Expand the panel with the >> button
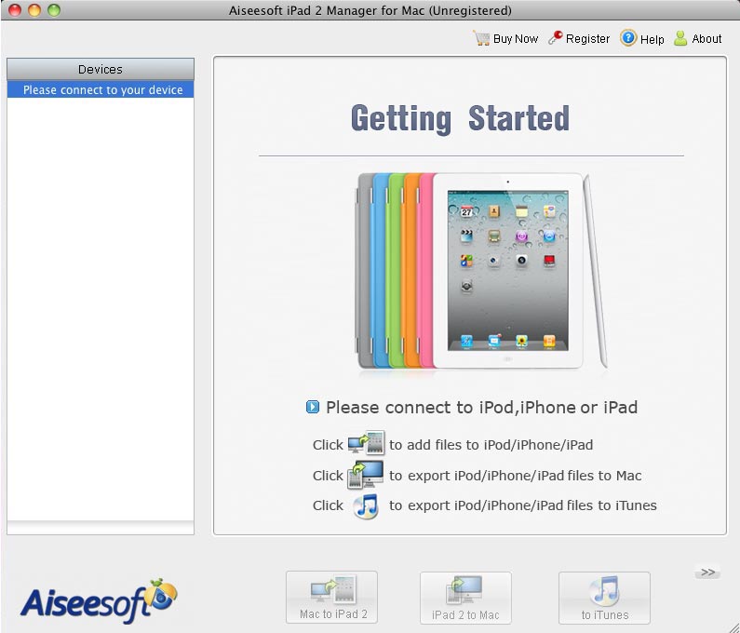740x633 pixels. coord(707,572)
